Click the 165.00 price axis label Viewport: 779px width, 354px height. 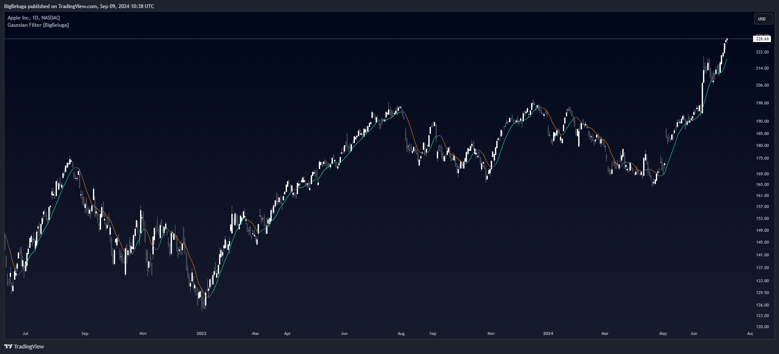(x=762, y=185)
